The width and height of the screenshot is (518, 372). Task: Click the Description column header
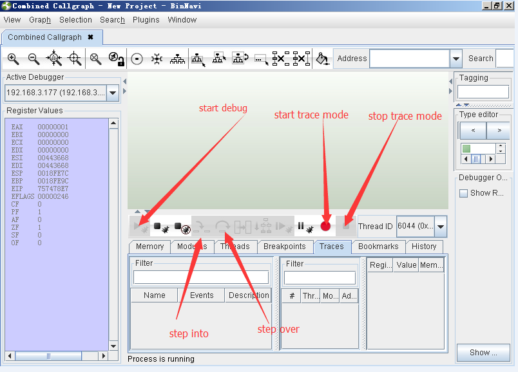[249, 295]
